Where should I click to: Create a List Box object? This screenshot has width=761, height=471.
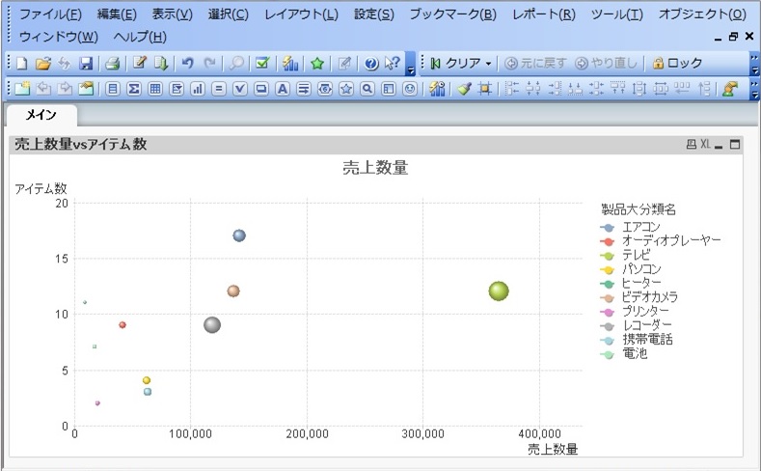[113, 89]
